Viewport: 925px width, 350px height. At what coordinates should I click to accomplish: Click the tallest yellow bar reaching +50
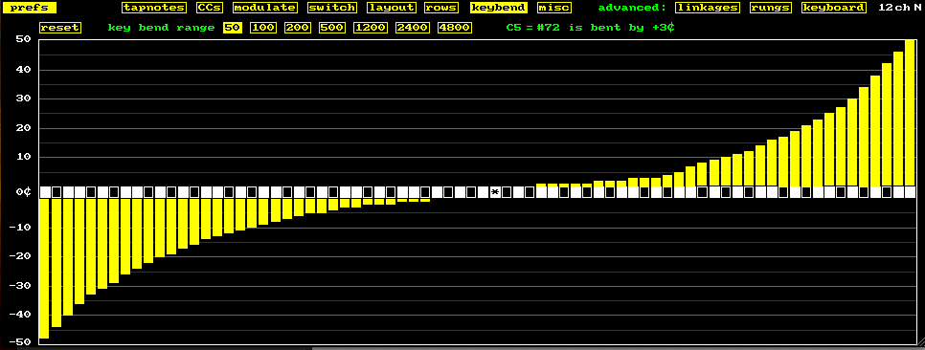[x=910, y=113]
